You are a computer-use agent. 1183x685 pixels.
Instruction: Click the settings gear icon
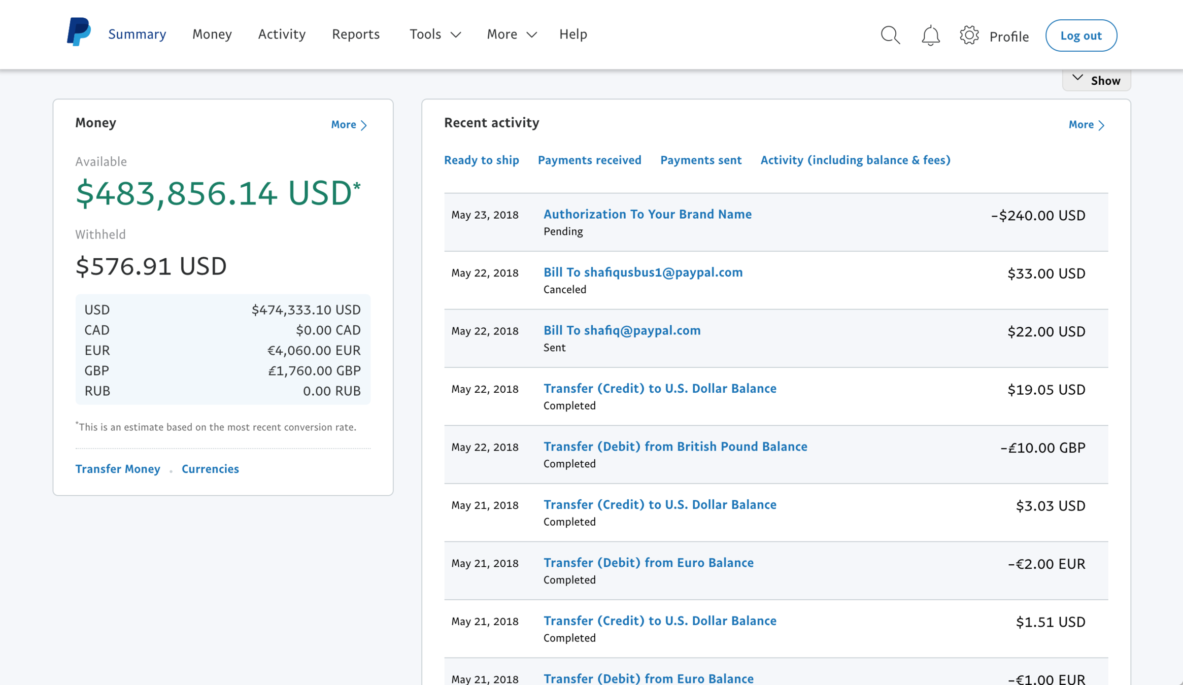[969, 36]
